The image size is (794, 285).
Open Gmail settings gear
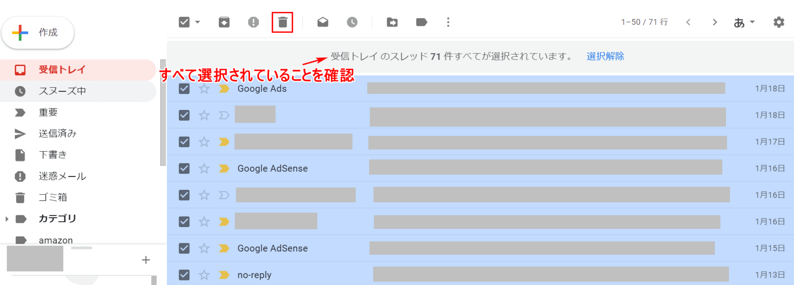[x=779, y=22]
